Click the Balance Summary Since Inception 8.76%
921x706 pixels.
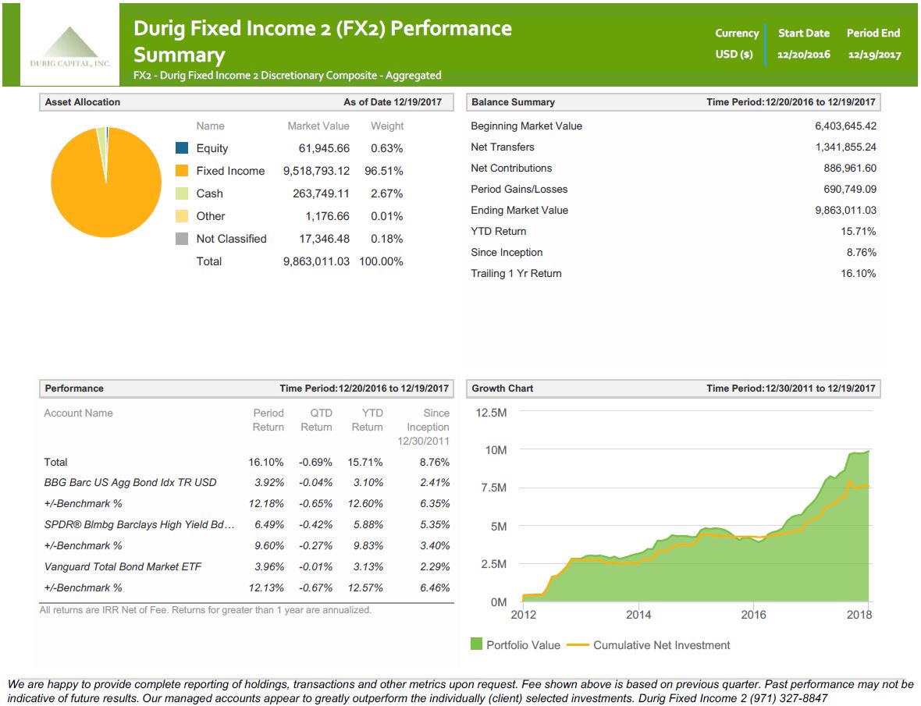[x=861, y=252]
